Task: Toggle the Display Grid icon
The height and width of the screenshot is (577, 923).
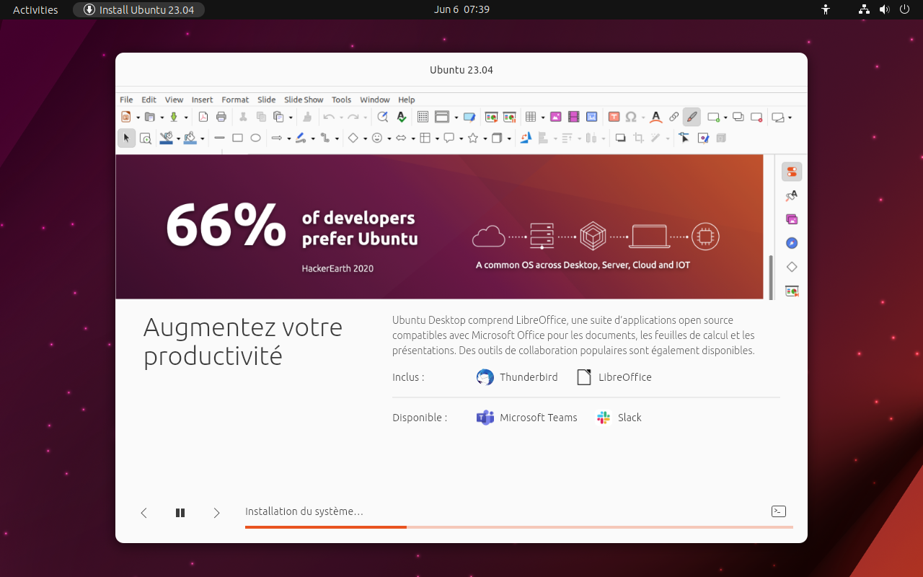Action: coord(423,117)
